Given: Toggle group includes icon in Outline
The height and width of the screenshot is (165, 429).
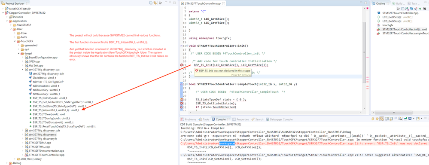Looking at the screenshot, I should [424, 9].
